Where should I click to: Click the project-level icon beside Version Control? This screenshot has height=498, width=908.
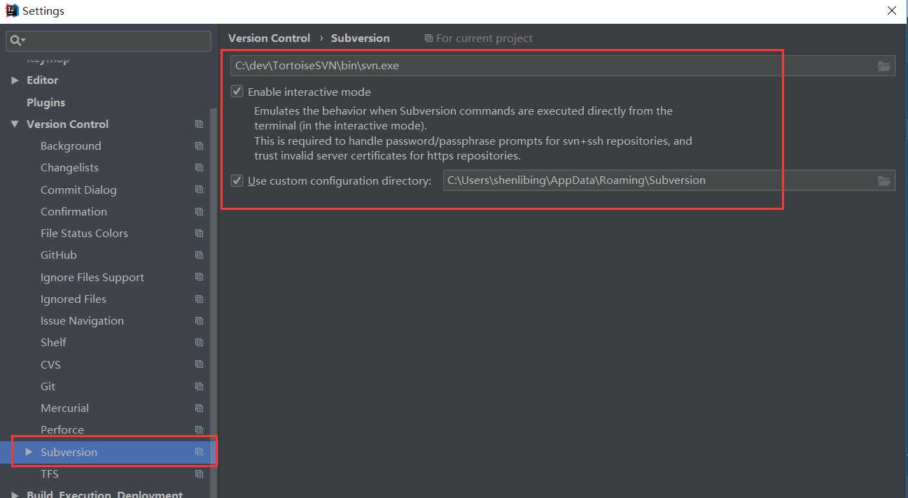point(199,124)
